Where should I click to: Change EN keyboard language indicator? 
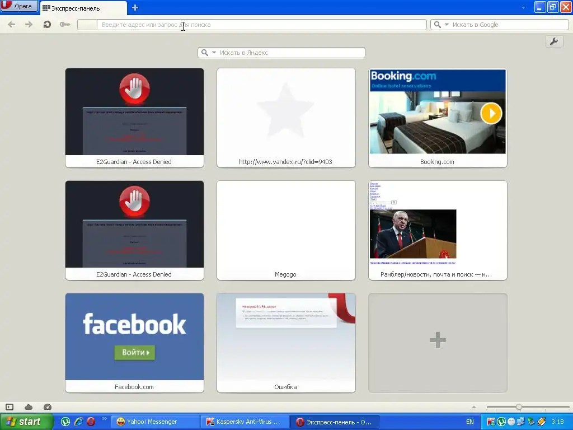[470, 422]
